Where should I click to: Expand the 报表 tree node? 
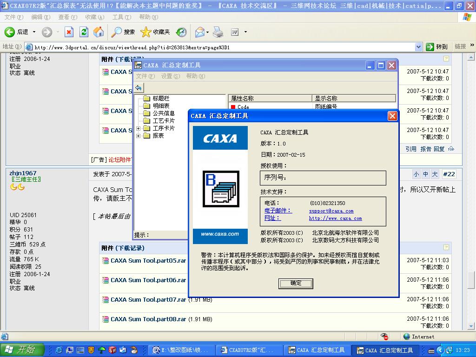tap(138, 136)
